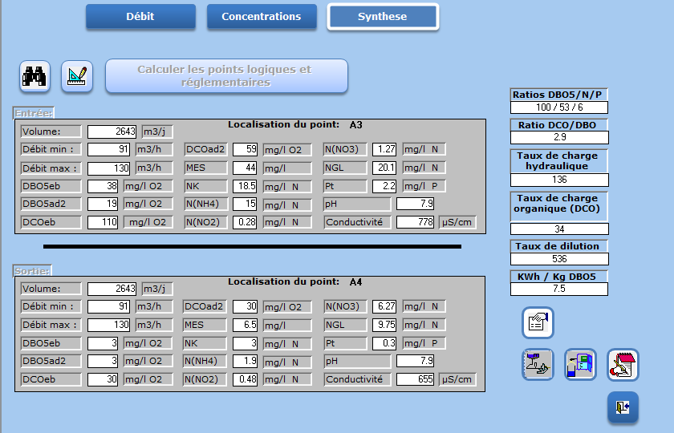Click the binoculars search icon
Viewport: 674px width, 433px height.
[35, 76]
